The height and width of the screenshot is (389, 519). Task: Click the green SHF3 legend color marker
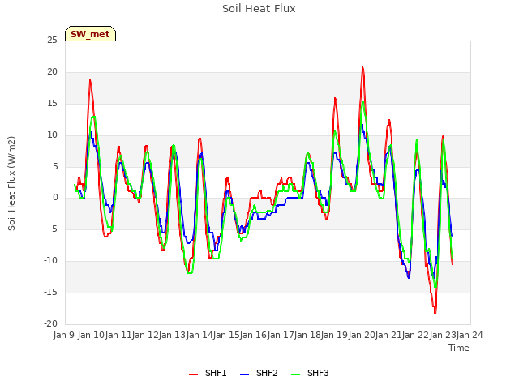295,374
